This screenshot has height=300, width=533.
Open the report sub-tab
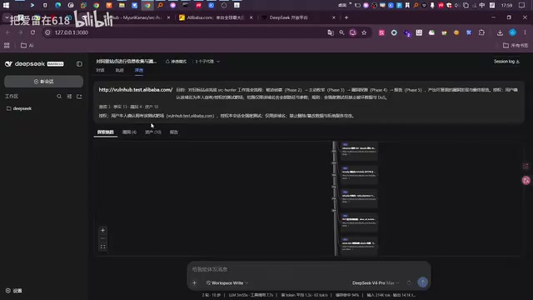point(174,132)
